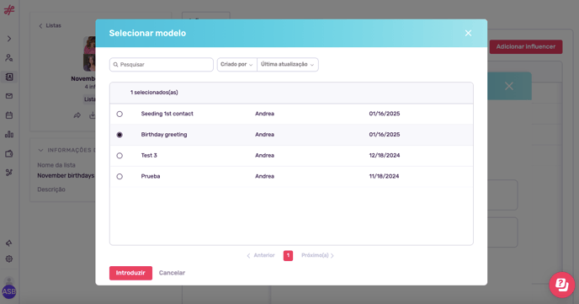Screen dimensions: 579x304
Task: Open the bar chart reports icon in the sidebar
Action: (9, 135)
